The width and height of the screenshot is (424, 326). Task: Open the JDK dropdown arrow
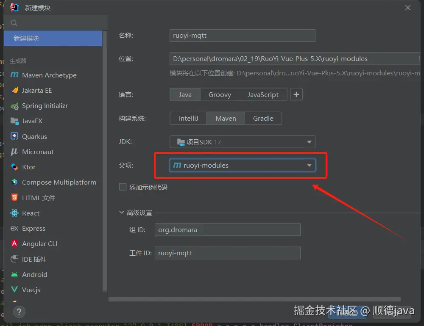[x=309, y=142]
